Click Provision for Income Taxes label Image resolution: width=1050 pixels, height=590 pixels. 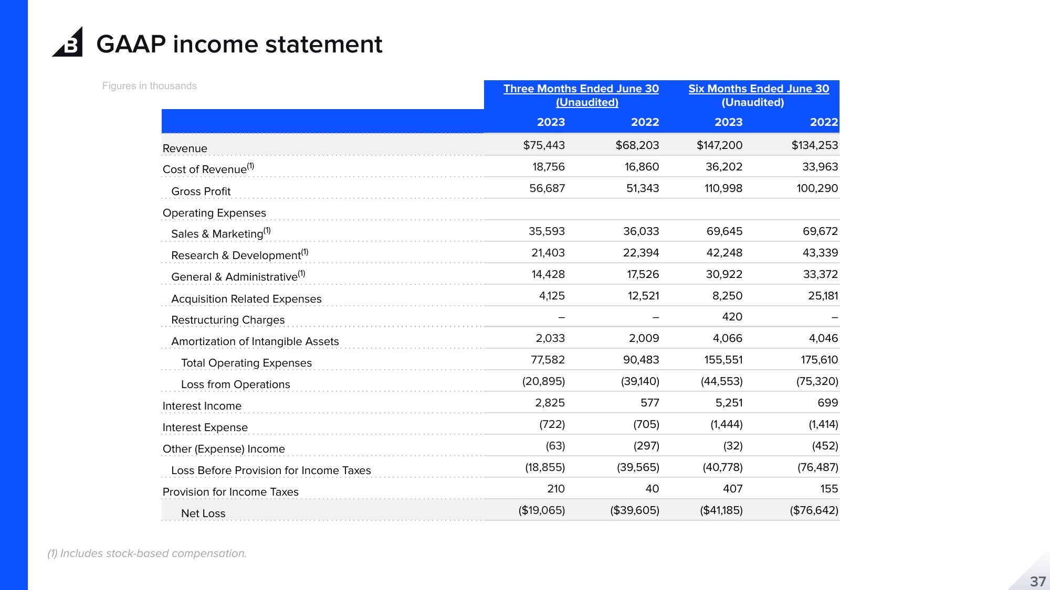(230, 492)
